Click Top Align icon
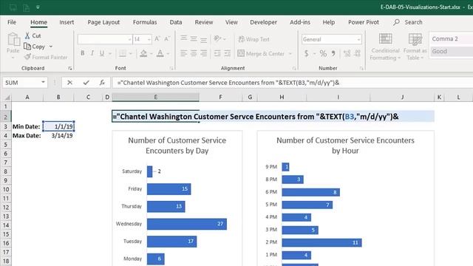Screen dimensions: 473x266 click(x=183, y=38)
